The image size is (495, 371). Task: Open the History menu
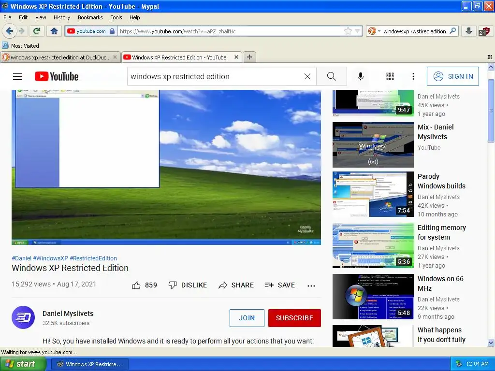click(x=62, y=17)
